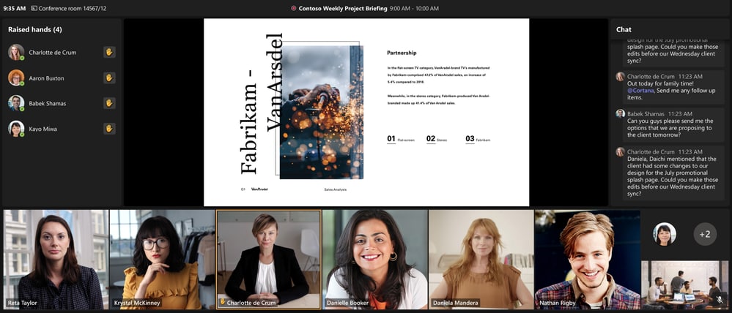Click the slide paragraph about the stereo category
This screenshot has height=313, width=732.
[x=438, y=99]
